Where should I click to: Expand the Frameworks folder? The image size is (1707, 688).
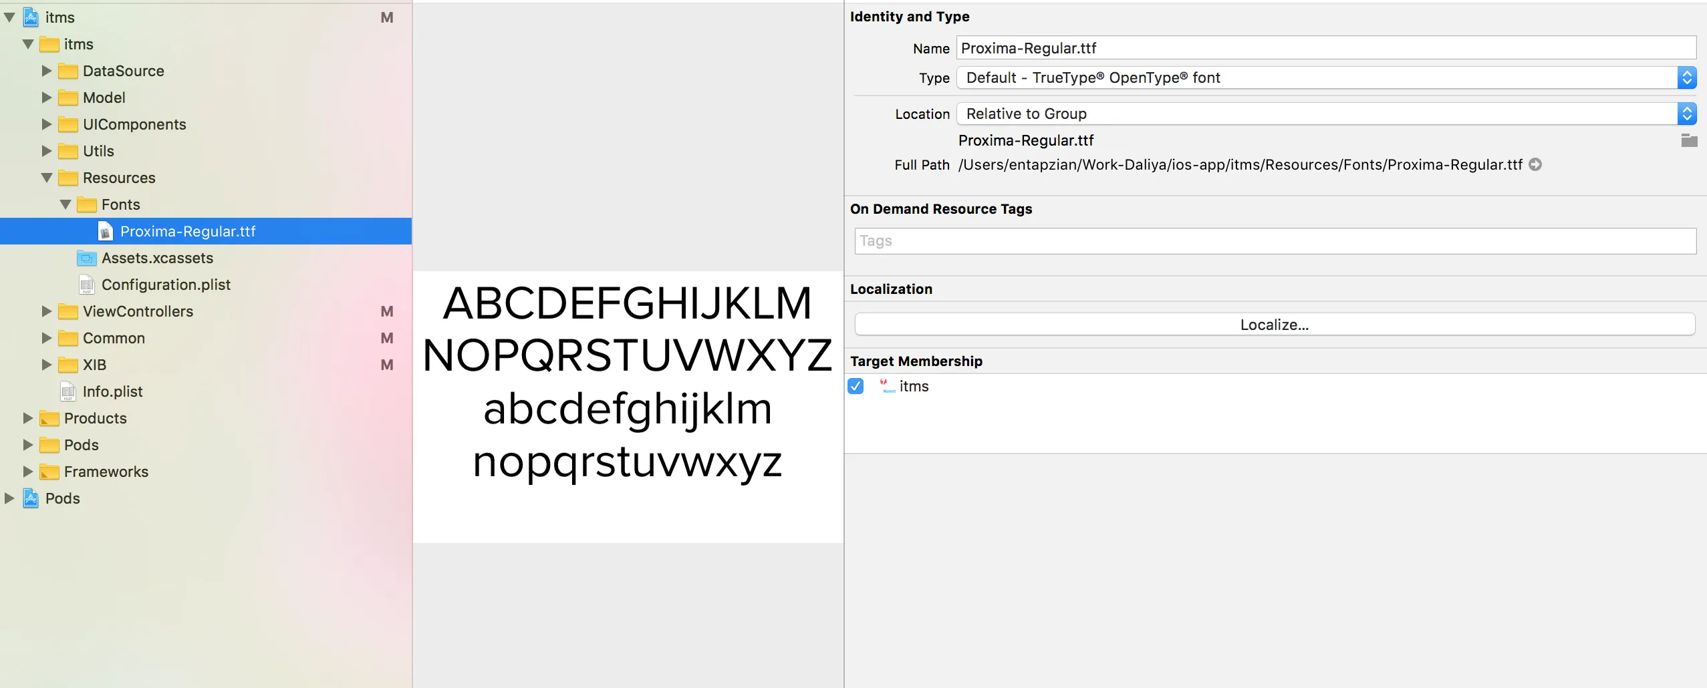(28, 472)
